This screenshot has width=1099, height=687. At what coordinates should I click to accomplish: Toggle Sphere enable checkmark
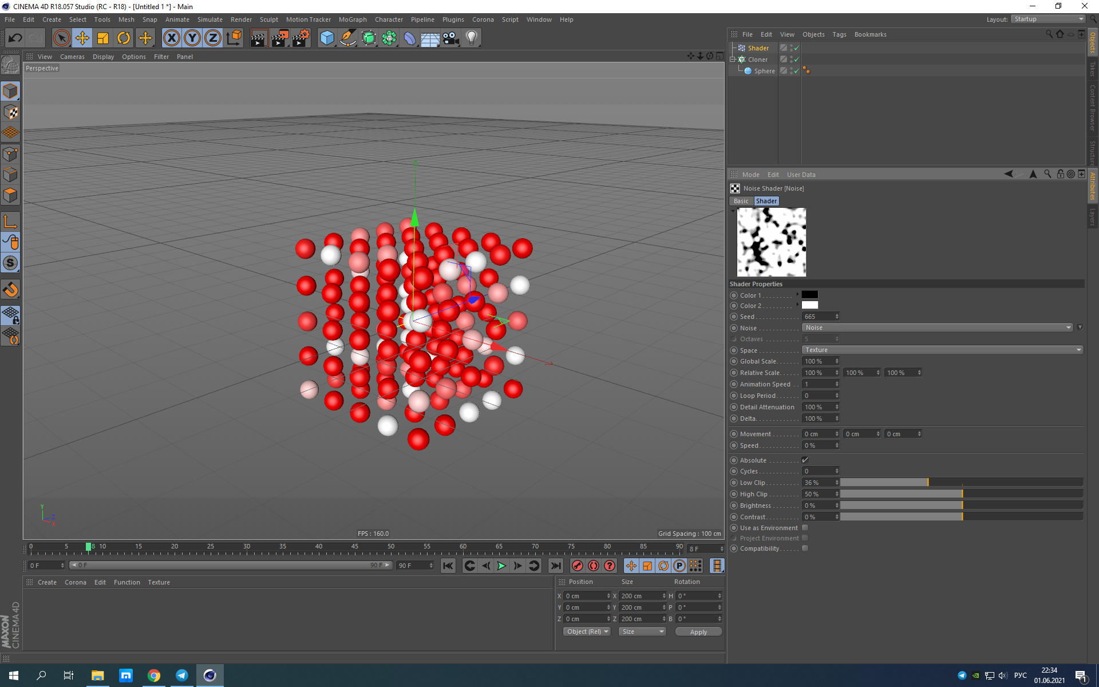pyautogui.click(x=796, y=71)
